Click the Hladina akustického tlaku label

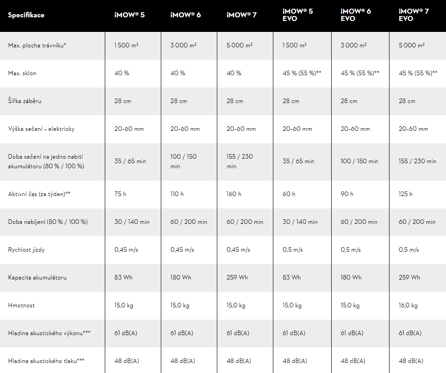(x=46, y=361)
